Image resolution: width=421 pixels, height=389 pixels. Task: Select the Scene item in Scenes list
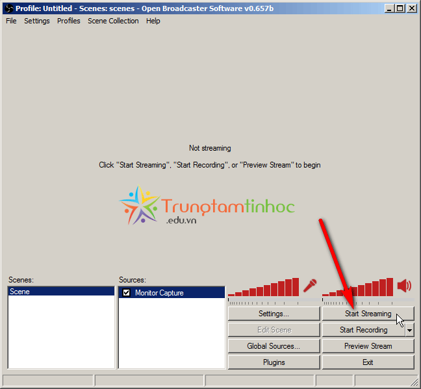coord(61,292)
